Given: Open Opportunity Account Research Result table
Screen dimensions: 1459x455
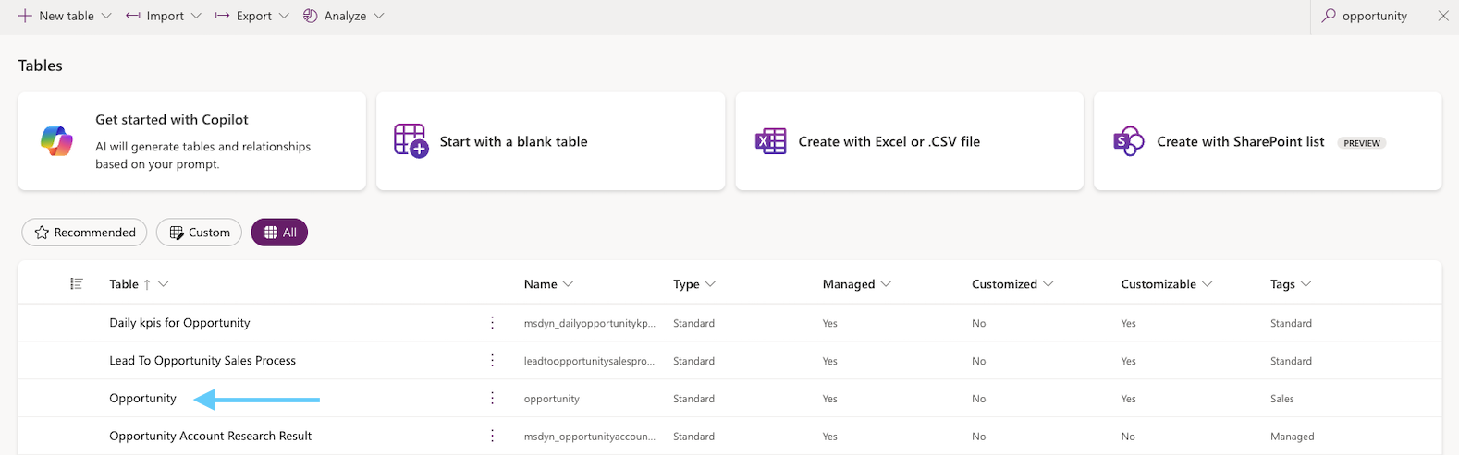Looking at the screenshot, I should (211, 437).
